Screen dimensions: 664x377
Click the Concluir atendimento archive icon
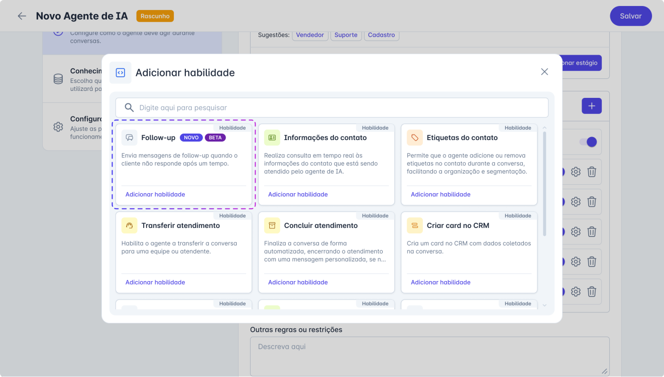pos(272,225)
